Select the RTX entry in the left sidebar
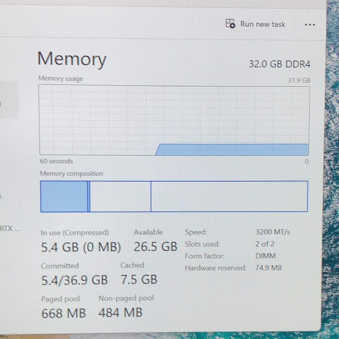This screenshot has height=339, width=339. pyautogui.click(x=10, y=229)
